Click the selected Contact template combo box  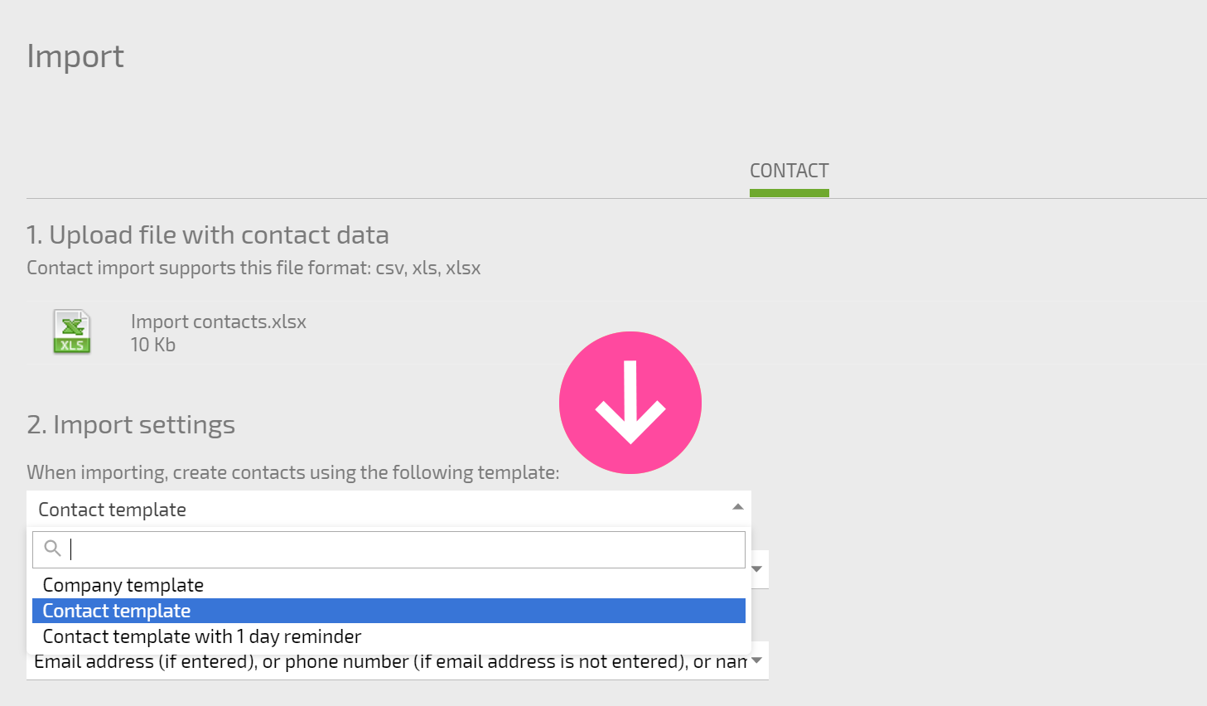point(389,509)
